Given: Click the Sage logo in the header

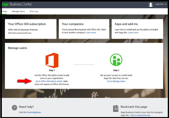Looking at the screenshot, I should point(5,4).
